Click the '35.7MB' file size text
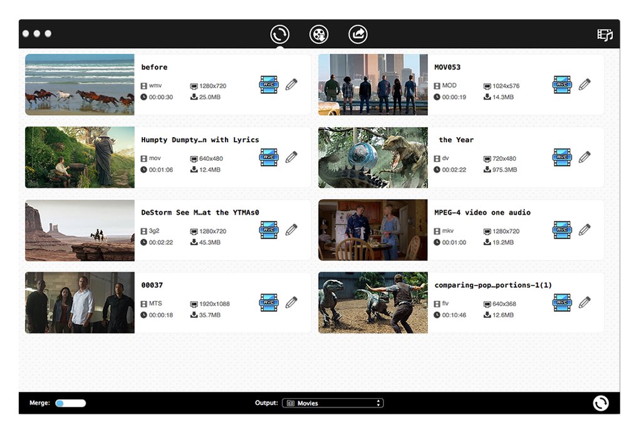 click(x=210, y=315)
